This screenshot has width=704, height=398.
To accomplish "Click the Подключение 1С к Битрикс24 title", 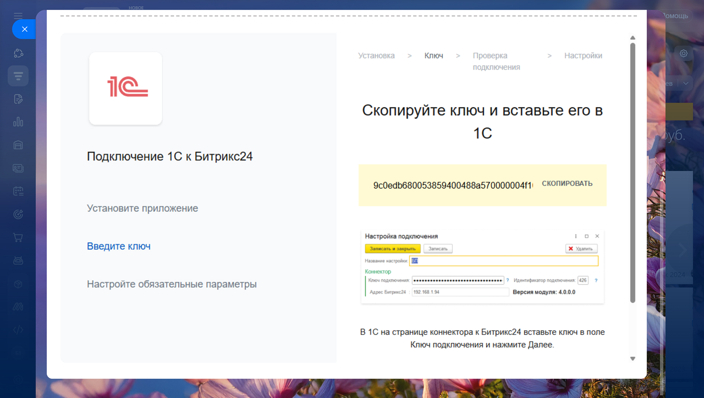I will pos(170,156).
